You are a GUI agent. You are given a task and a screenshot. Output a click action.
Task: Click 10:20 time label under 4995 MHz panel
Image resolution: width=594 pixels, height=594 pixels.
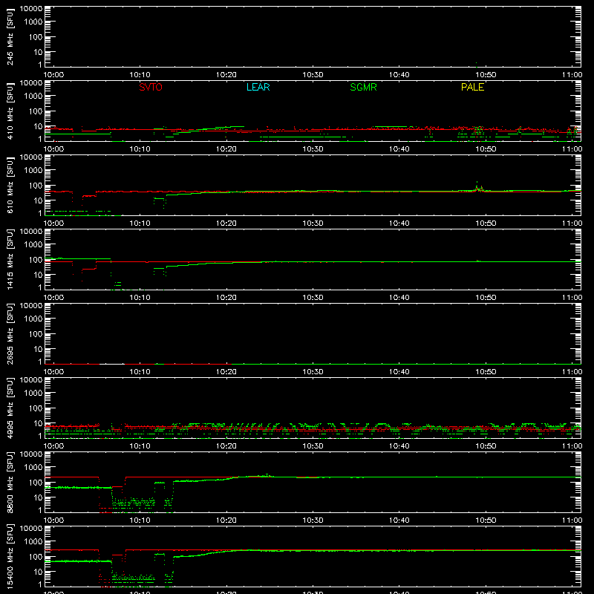226,446
